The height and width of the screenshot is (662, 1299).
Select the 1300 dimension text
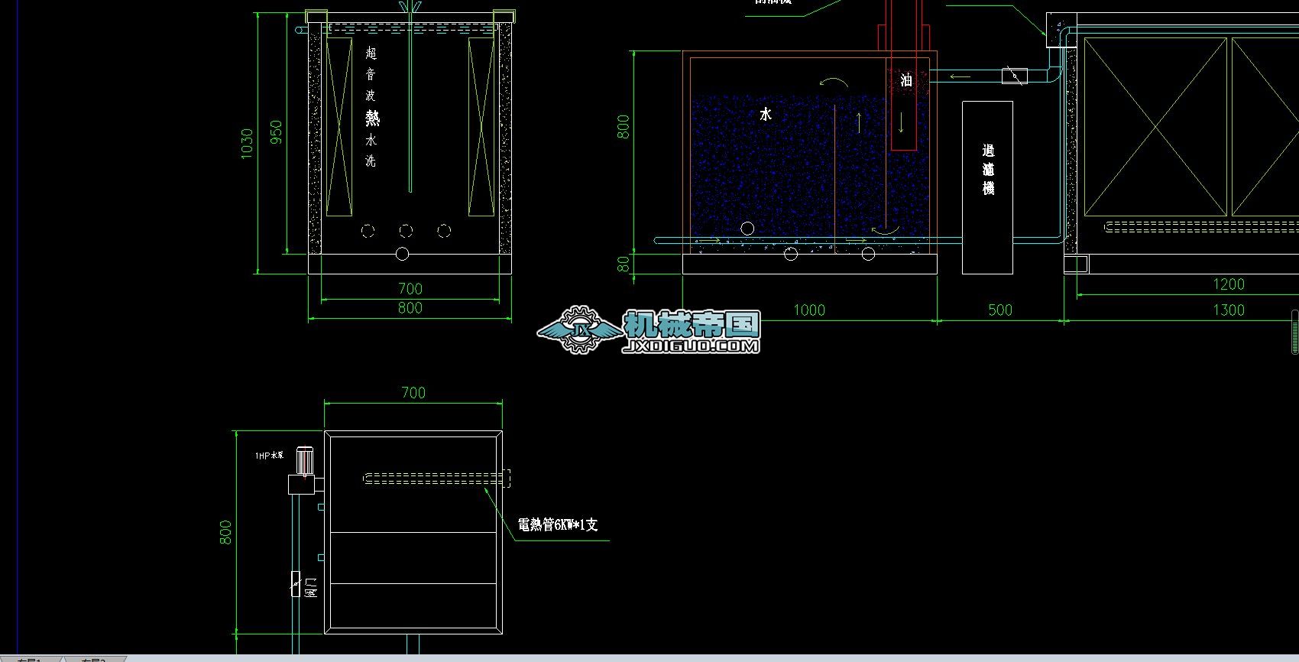1229,310
